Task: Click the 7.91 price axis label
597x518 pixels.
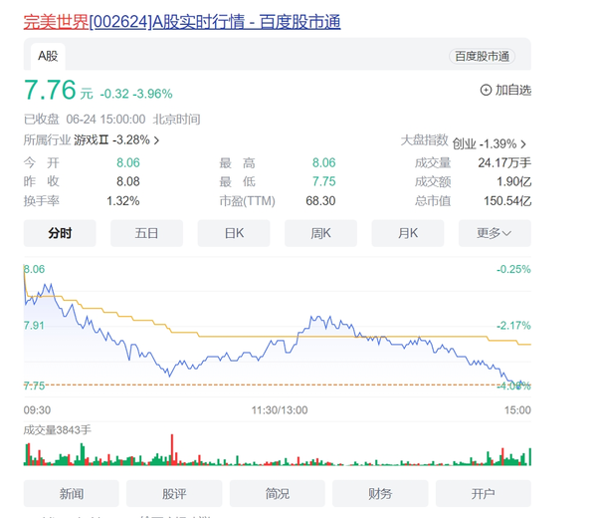Action: (x=34, y=326)
